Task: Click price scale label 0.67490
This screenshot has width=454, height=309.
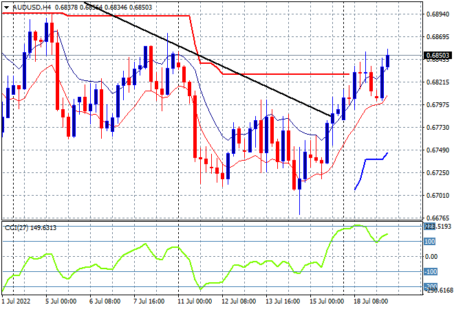Action: [437, 150]
